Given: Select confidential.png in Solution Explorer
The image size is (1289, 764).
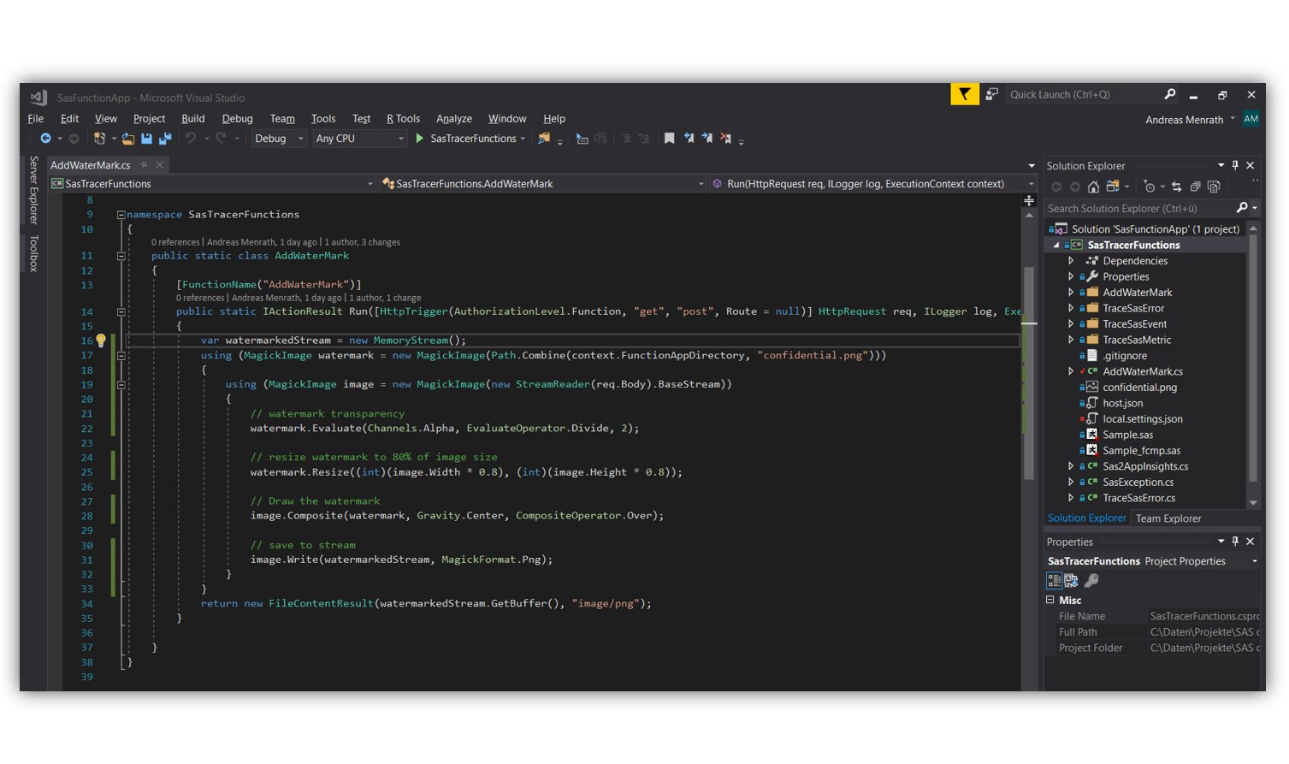Looking at the screenshot, I should (x=1139, y=388).
